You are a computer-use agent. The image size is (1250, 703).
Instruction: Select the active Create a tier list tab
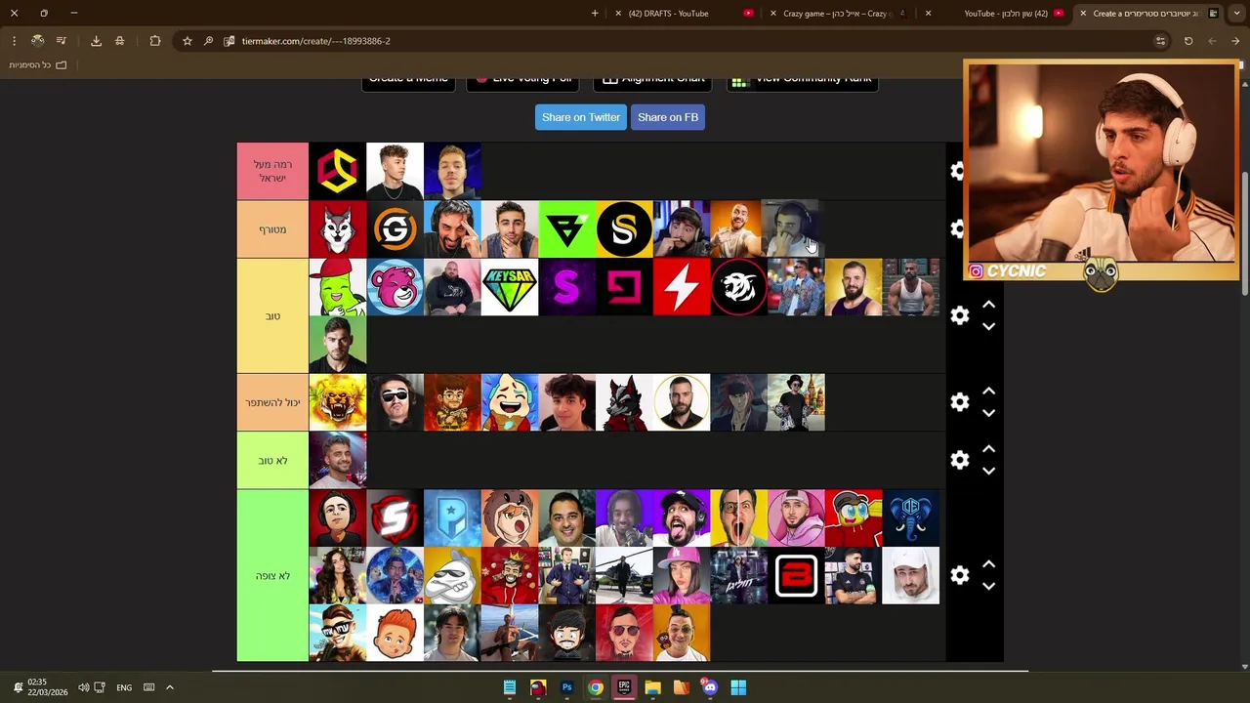1152,14
